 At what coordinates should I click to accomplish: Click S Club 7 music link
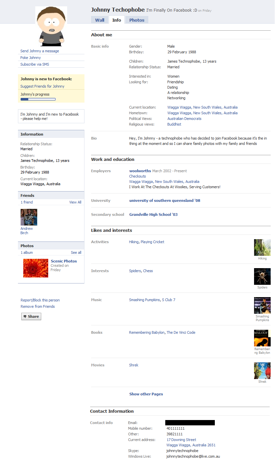coord(169,300)
